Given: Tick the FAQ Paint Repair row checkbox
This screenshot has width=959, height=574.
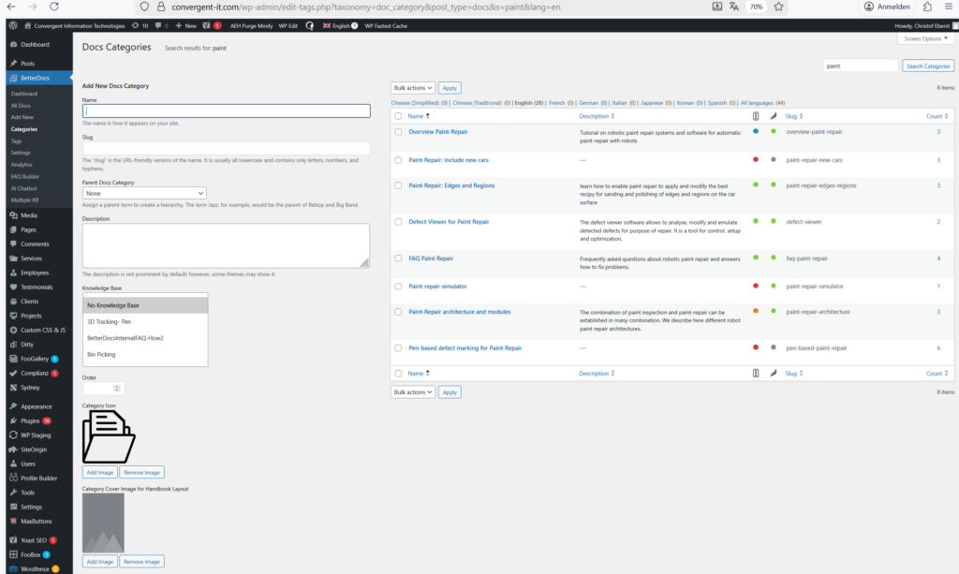Looking at the screenshot, I should click(x=398, y=258).
